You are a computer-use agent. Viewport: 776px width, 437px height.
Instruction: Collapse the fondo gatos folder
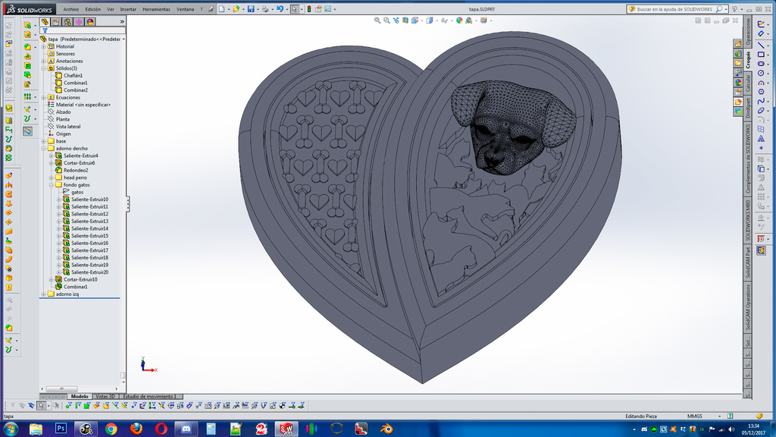[51, 184]
